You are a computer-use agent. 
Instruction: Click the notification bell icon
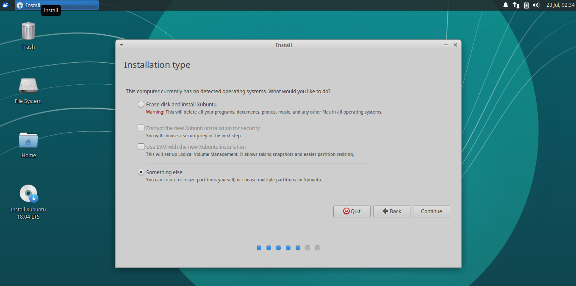(506, 5)
